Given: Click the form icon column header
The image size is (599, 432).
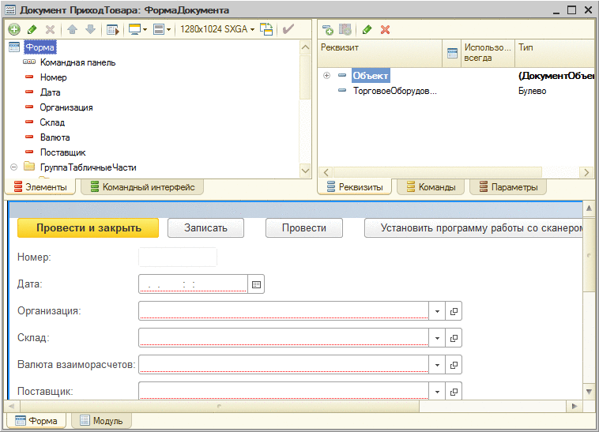Looking at the screenshot, I should [x=452, y=53].
